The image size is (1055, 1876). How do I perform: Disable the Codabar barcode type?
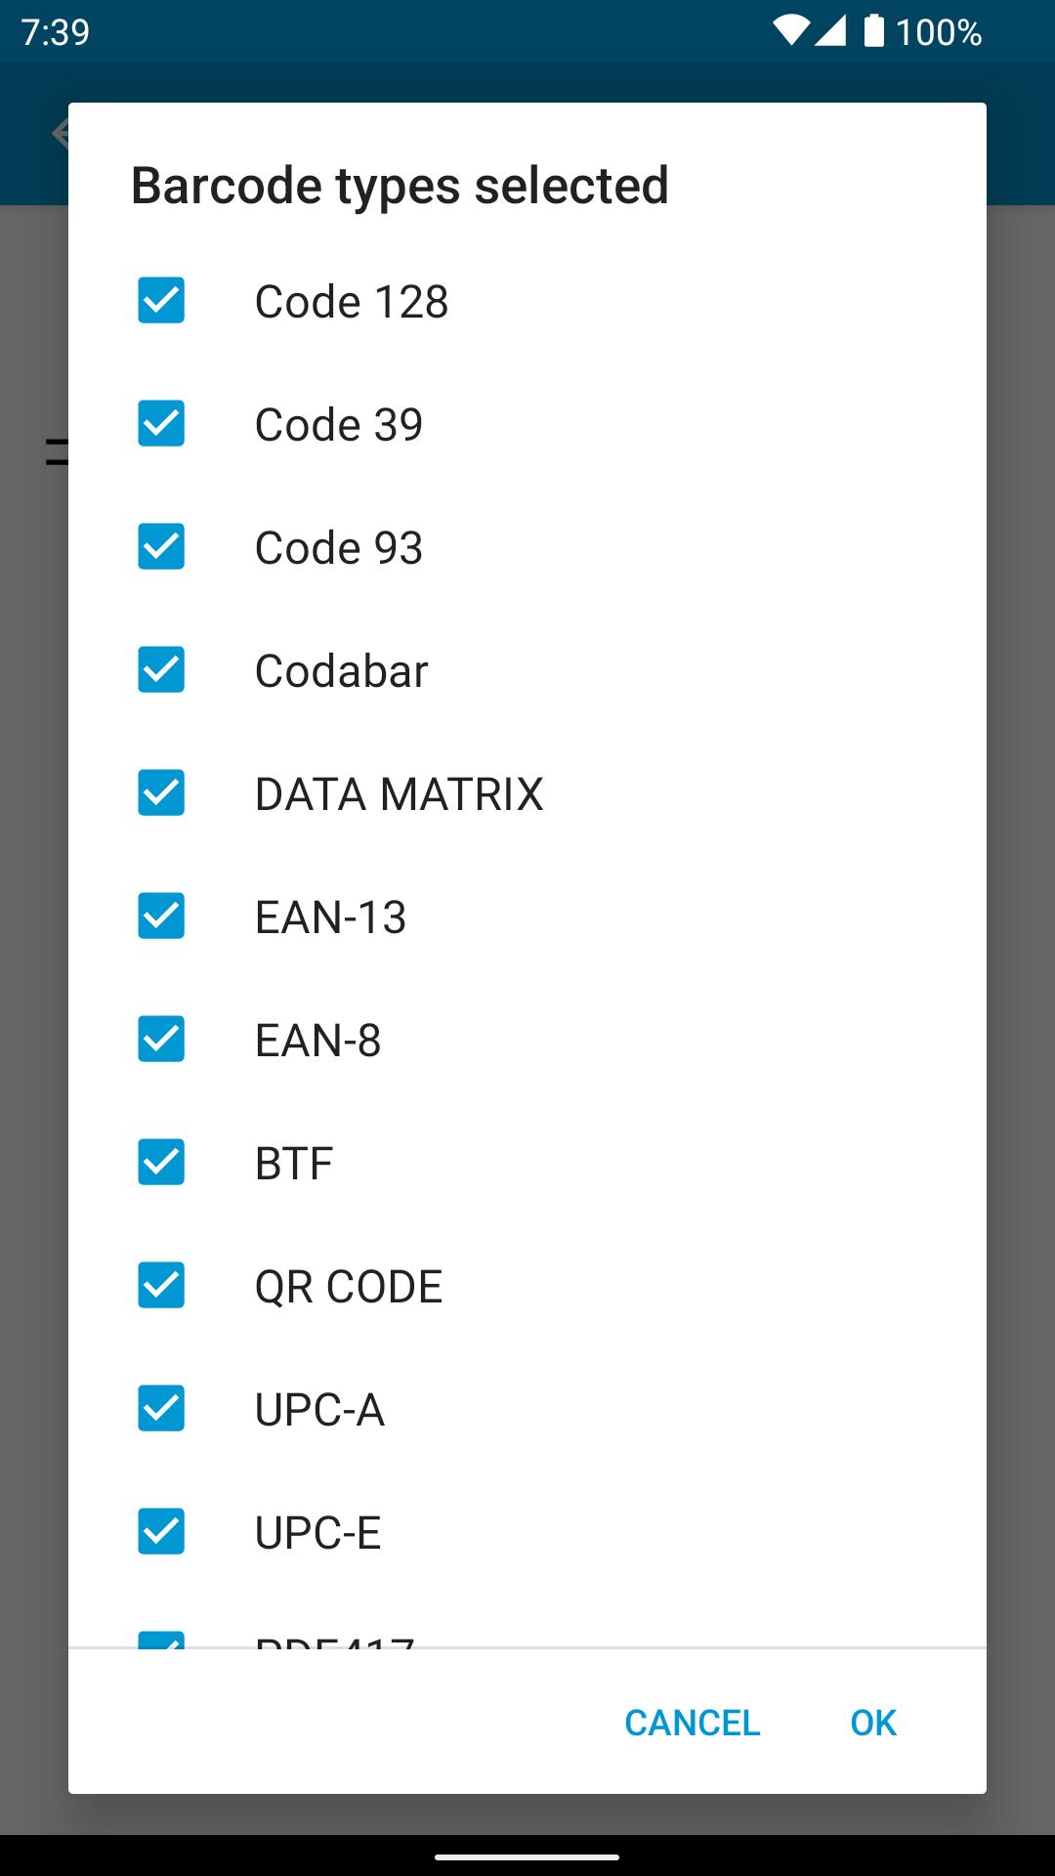161,670
